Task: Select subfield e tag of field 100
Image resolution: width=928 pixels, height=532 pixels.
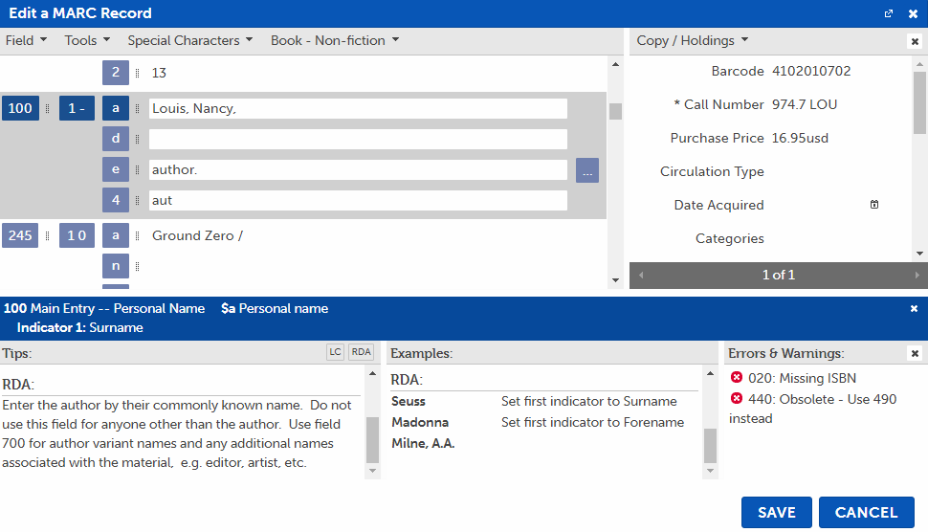Action: 116,170
